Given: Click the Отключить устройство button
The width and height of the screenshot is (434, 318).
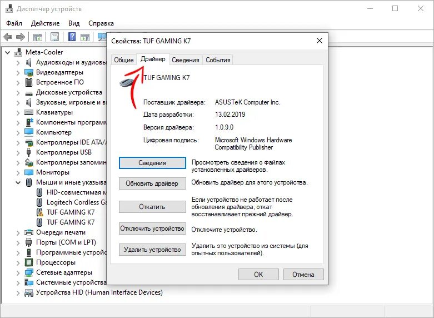Looking at the screenshot, I should point(152,228).
